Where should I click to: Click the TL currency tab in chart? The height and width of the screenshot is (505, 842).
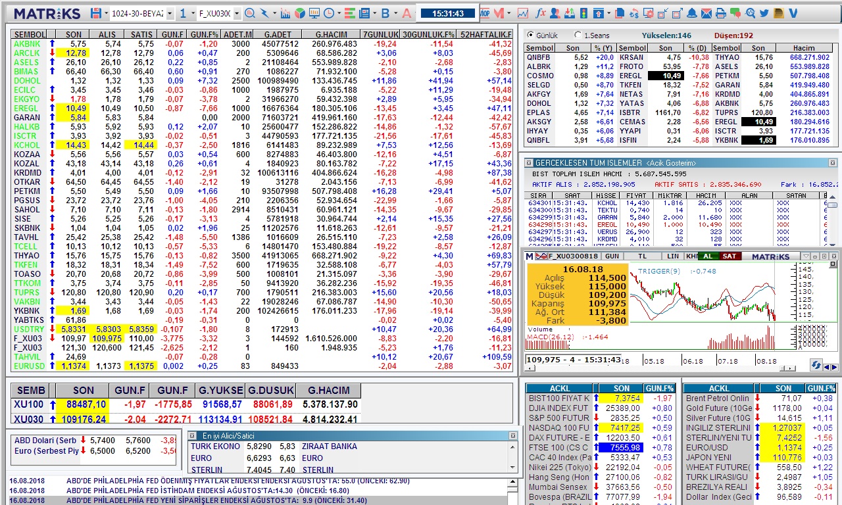[x=643, y=256]
